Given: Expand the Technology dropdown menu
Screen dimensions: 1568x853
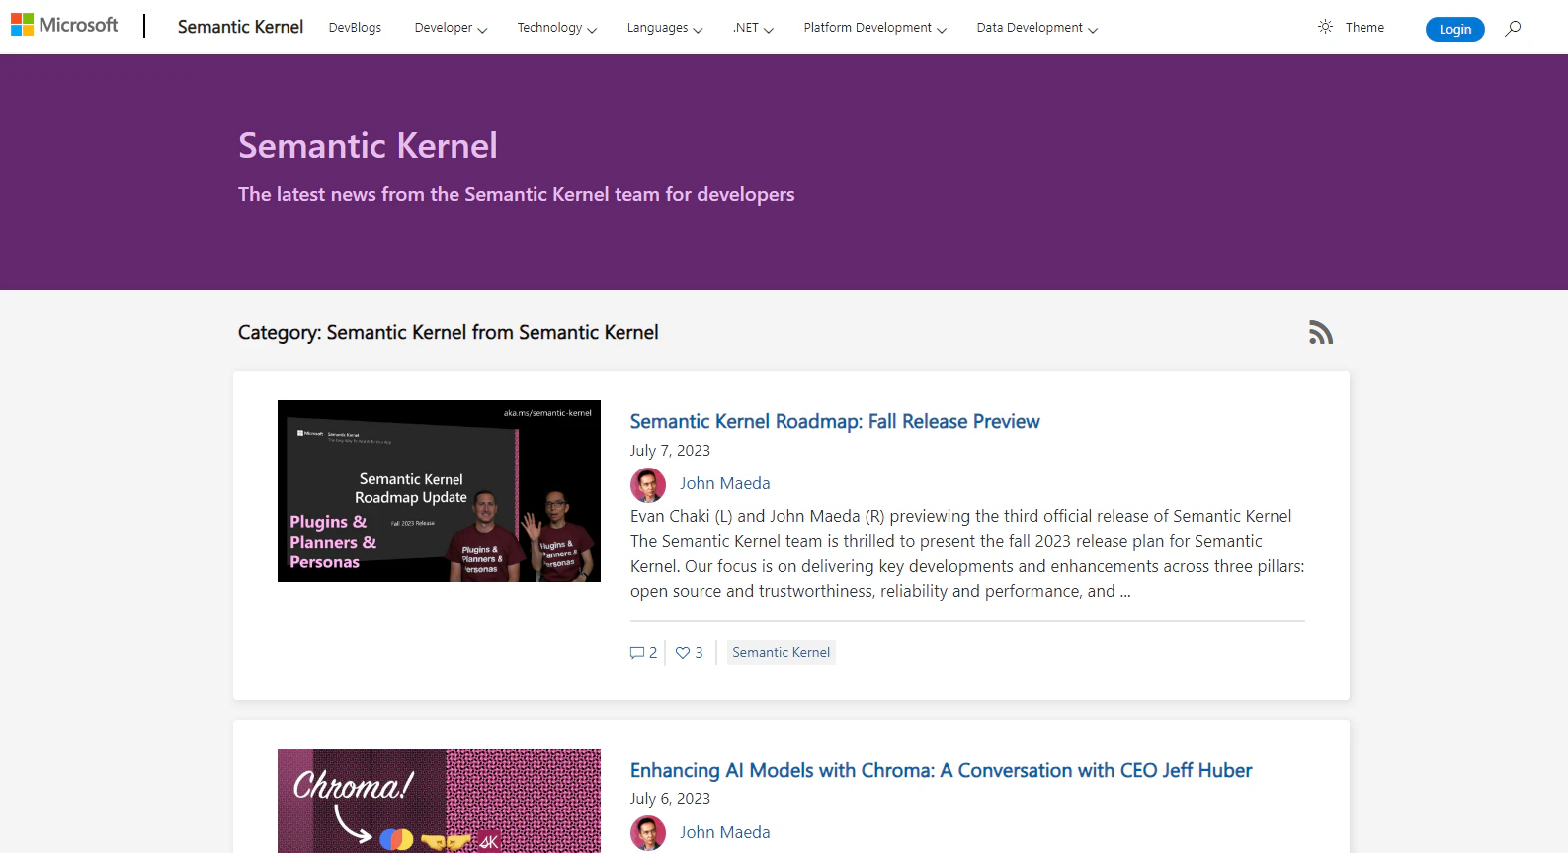Looking at the screenshot, I should click(x=557, y=28).
